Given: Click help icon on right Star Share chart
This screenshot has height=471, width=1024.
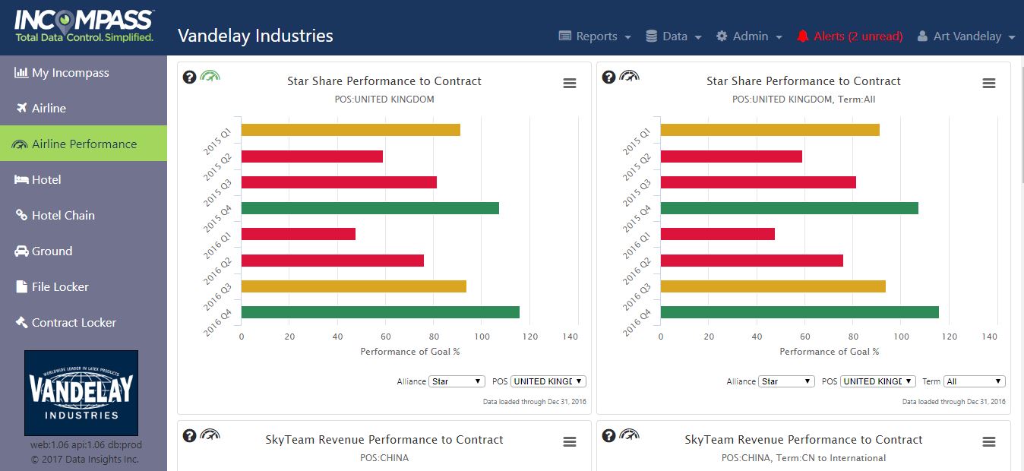Looking at the screenshot, I should pos(609,77).
